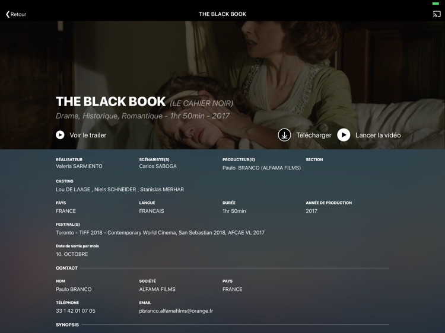Click the FESTIVAL(S) field label
Image resolution: width=445 pixels, height=333 pixels.
click(x=68, y=225)
